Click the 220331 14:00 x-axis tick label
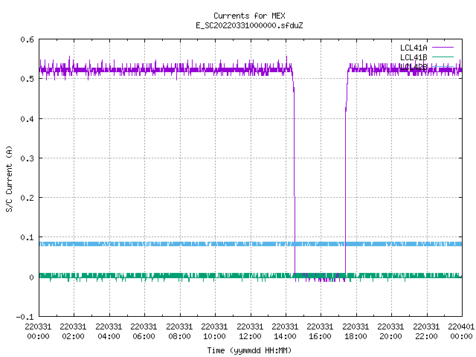Image resolution: width=476 pixels, height=357 pixels. click(x=285, y=332)
